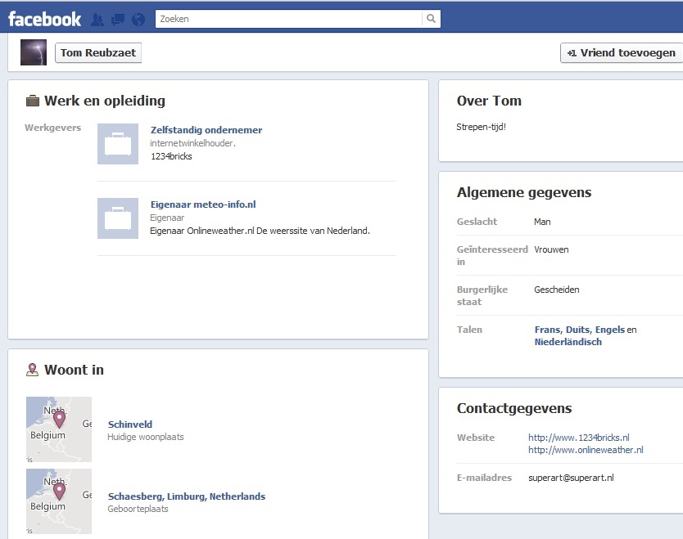Click the Werkgevers label
The width and height of the screenshot is (683, 539).
pos(52,128)
